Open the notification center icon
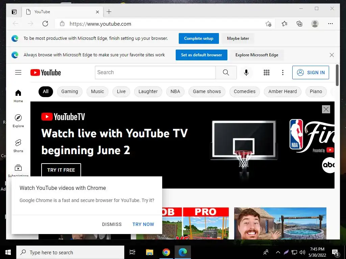This screenshot has width=346, height=259. click(336, 252)
